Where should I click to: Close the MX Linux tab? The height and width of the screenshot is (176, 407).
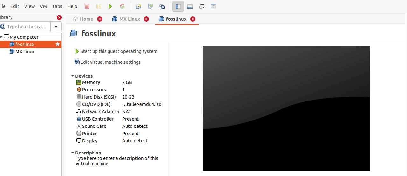click(x=146, y=19)
